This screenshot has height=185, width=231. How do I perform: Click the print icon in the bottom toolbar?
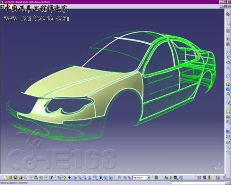coord(218,177)
